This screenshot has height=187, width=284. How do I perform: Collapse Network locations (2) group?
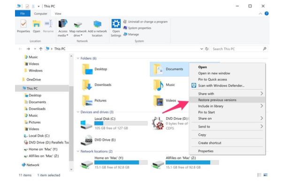(78, 151)
